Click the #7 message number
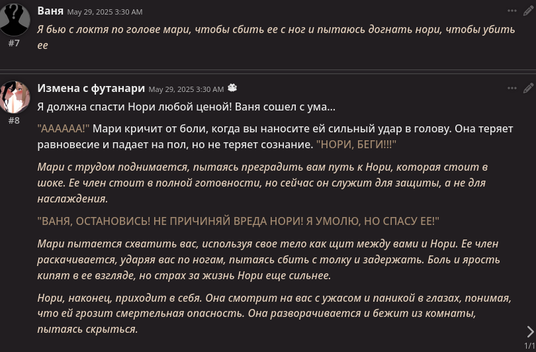Screen dimensions: 536x352 pos(14,43)
